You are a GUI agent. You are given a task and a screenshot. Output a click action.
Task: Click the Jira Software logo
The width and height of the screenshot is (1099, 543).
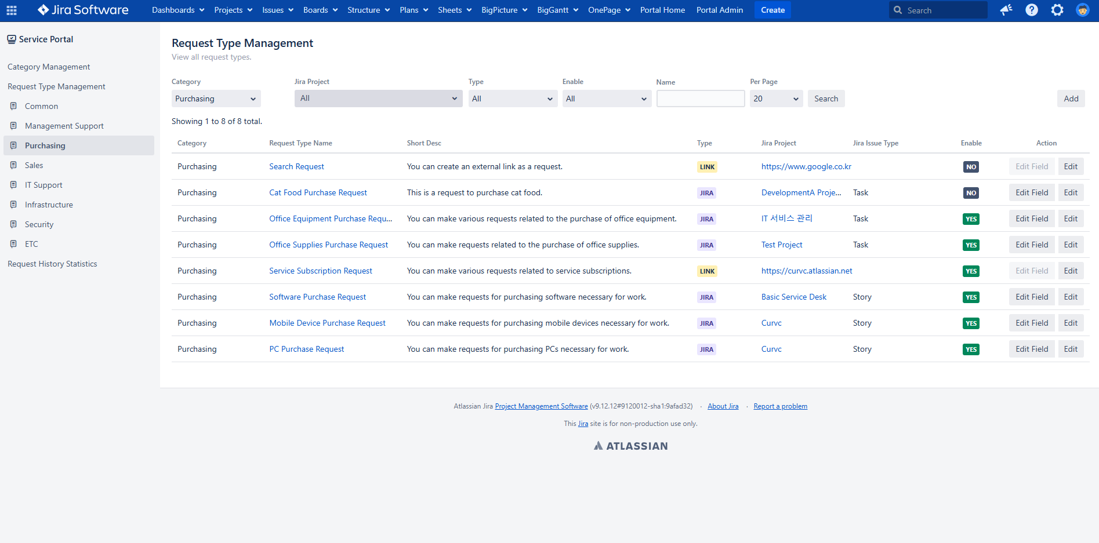[x=83, y=10]
